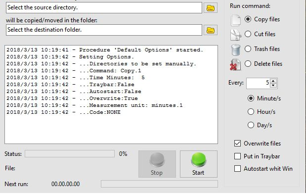Click the Next run progress bar
This screenshot has height=194, width=306.
point(159,184)
